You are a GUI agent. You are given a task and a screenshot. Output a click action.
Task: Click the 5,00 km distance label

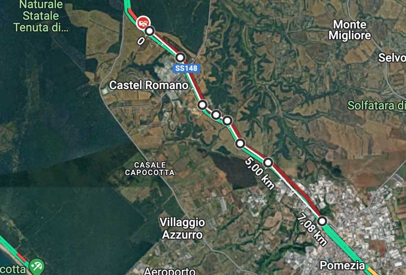click(259, 173)
